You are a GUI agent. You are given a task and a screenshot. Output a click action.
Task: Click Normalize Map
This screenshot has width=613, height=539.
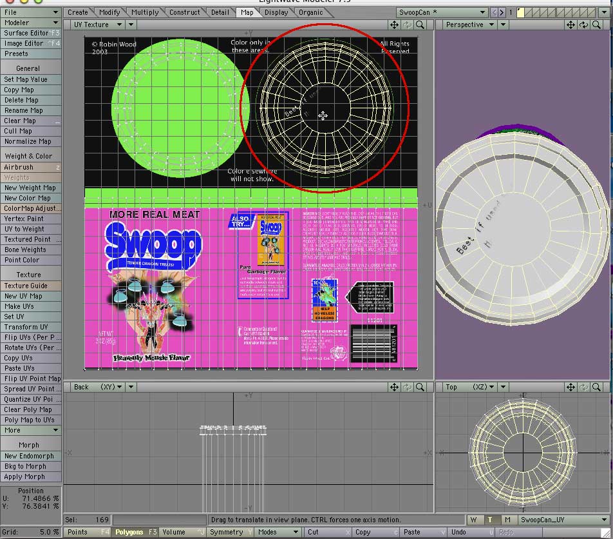click(x=31, y=141)
